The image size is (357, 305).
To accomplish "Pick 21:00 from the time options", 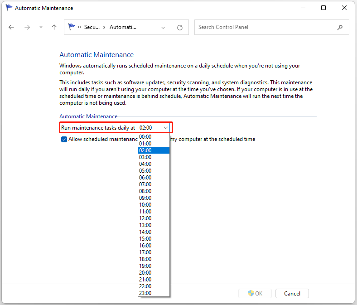I will (x=154, y=280).
